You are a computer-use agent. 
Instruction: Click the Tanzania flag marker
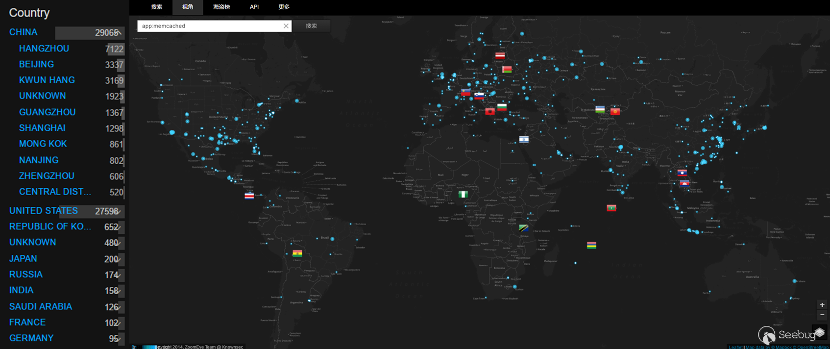pos(523,228)
